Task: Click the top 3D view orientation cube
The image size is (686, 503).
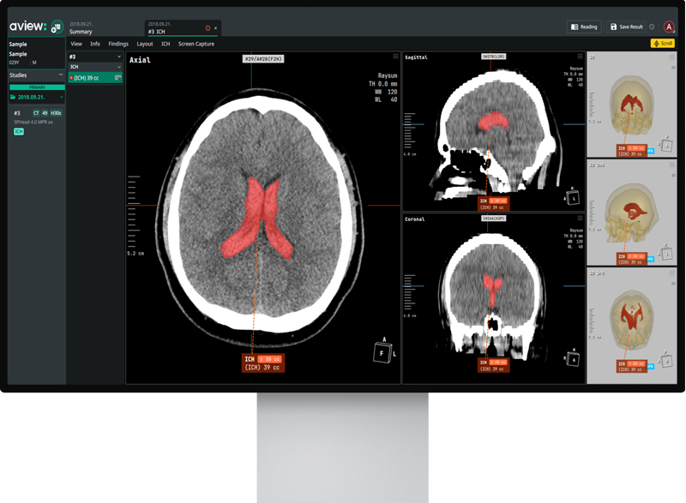Action: [666, 145]
